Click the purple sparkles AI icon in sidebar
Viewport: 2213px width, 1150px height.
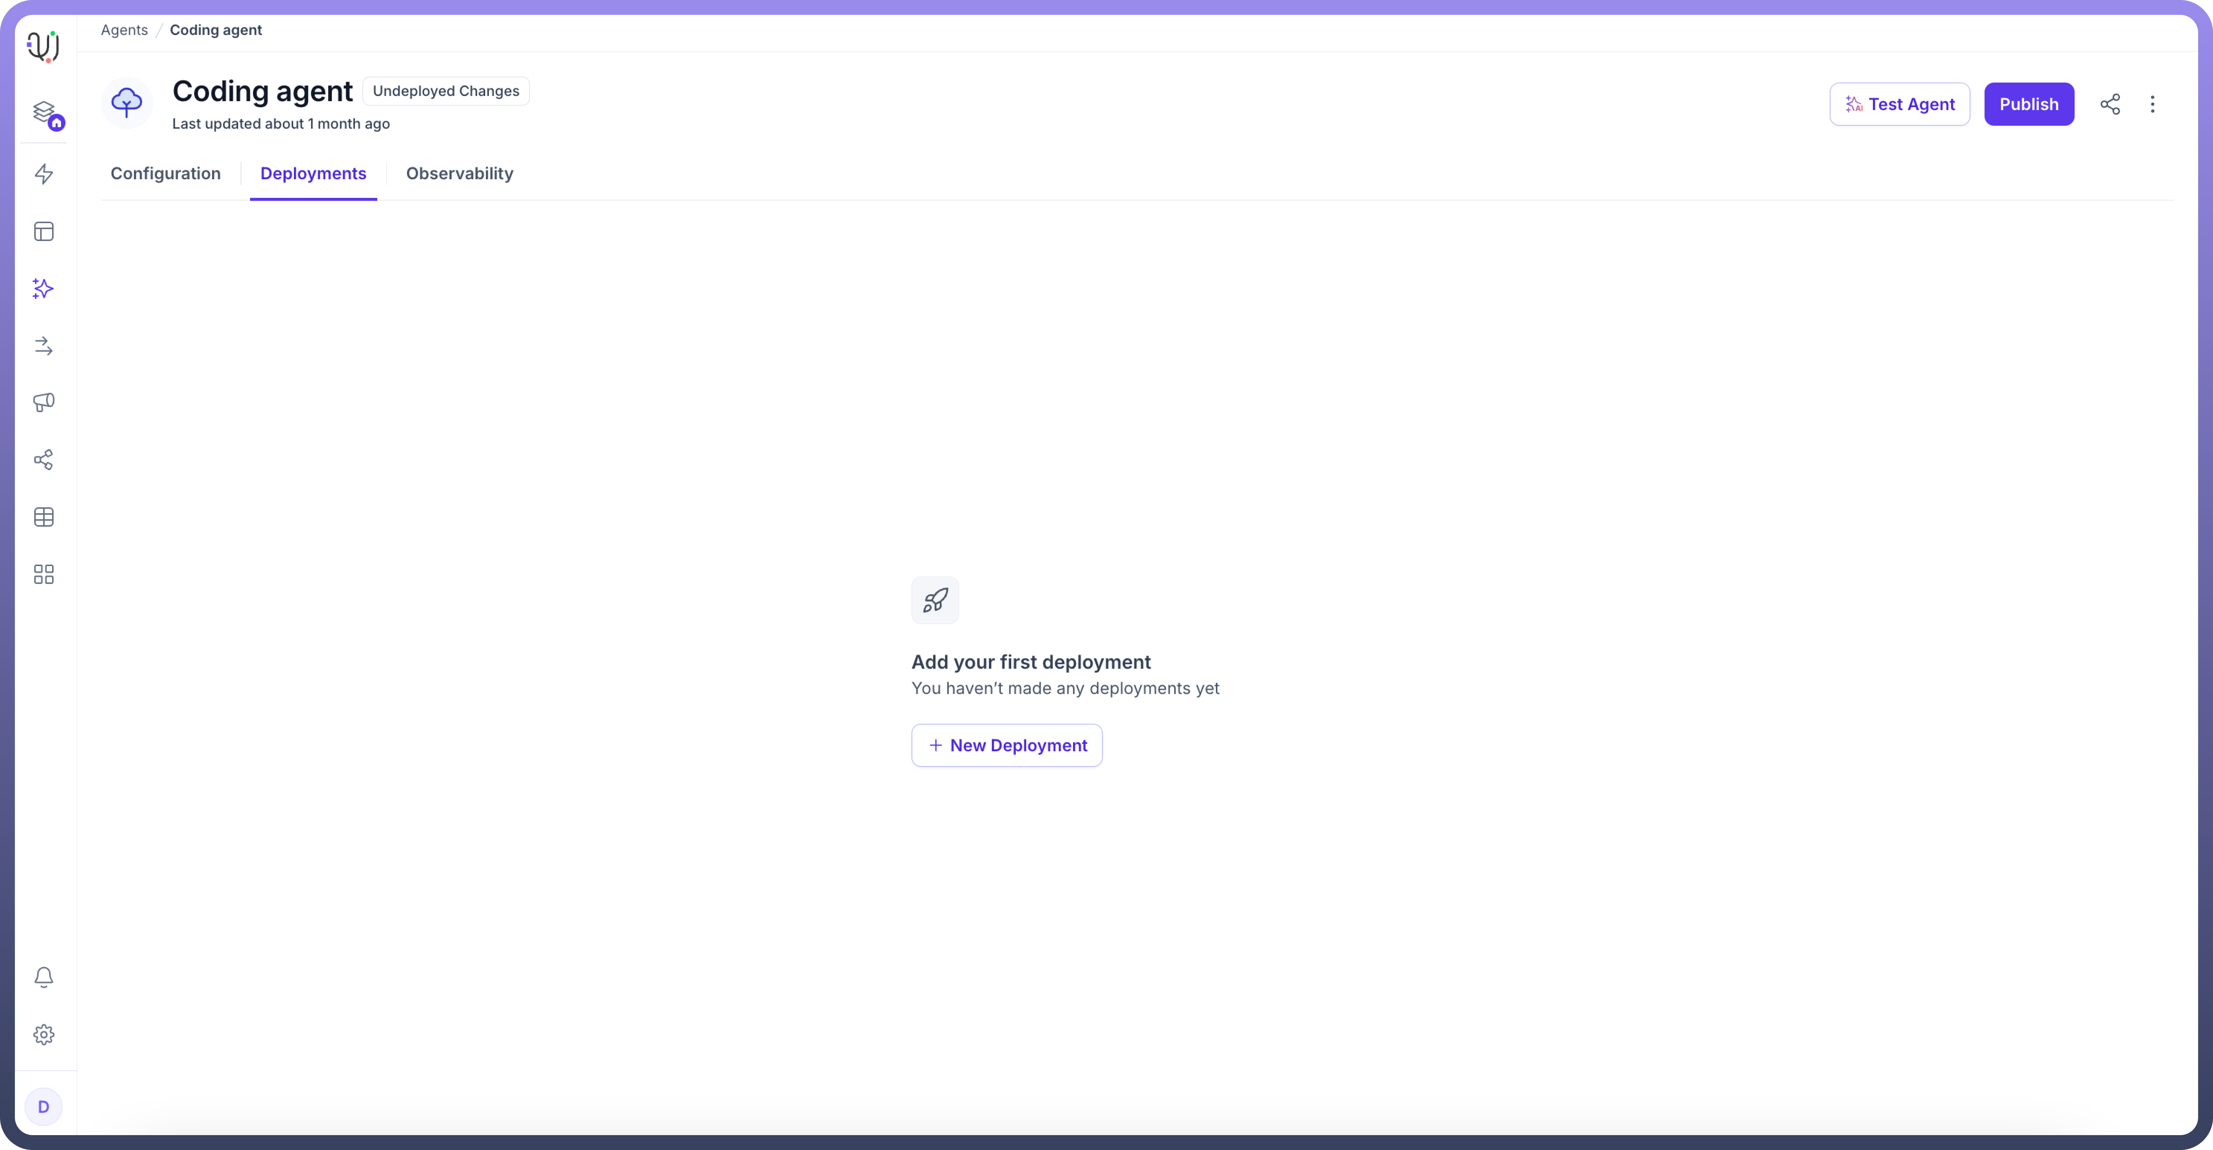pos(45,289)
